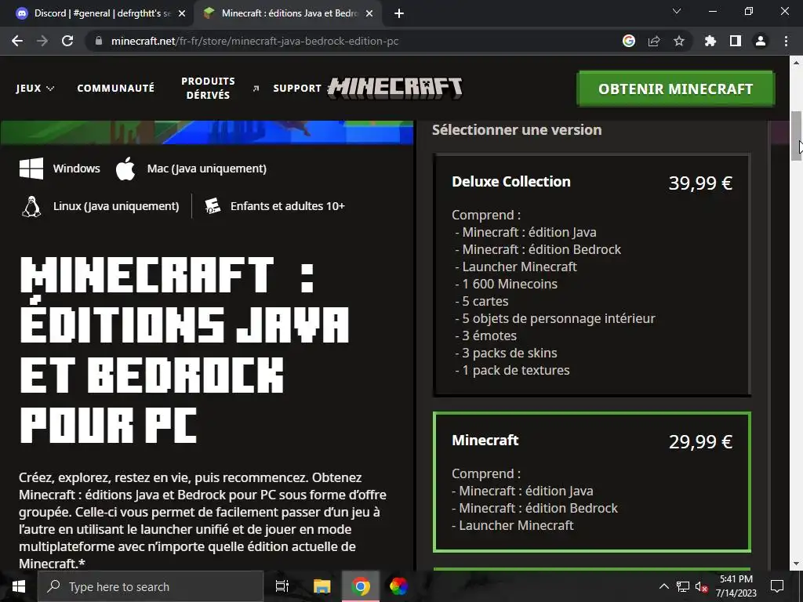Screen dimensions: 803x602
Task: Open colorful wheel app in taskbar
Action: tap(398, 586)
